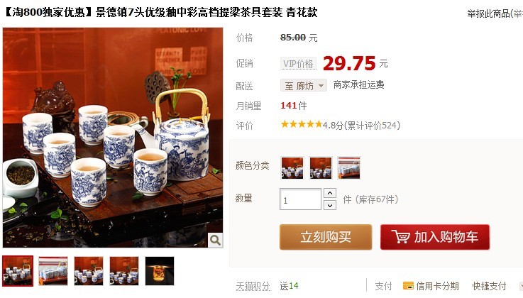Click the VIP价格 promotion label
Image resolution: width=523 pixels, height=298 pixels.
(x=298, y=63)
